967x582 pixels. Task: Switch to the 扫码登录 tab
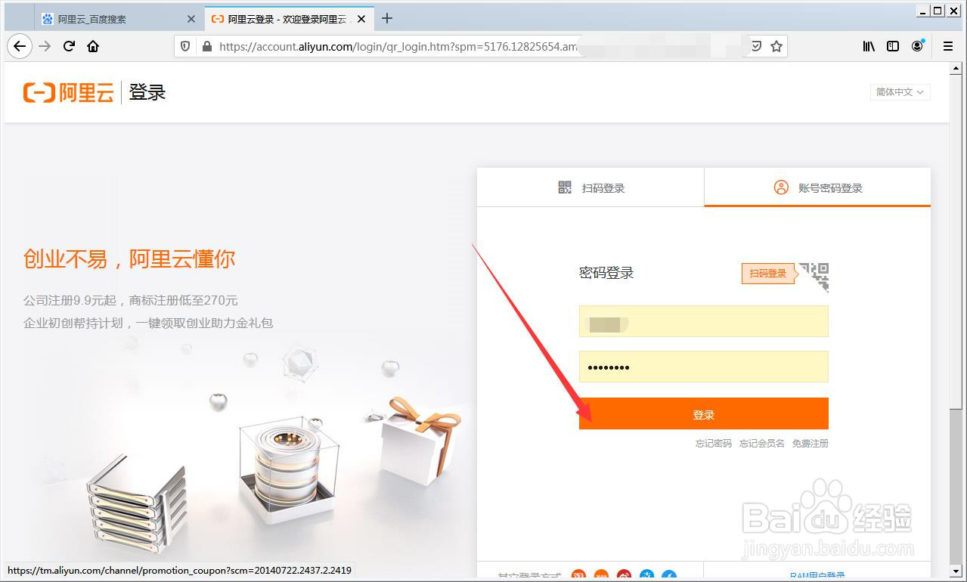point(590,187)
